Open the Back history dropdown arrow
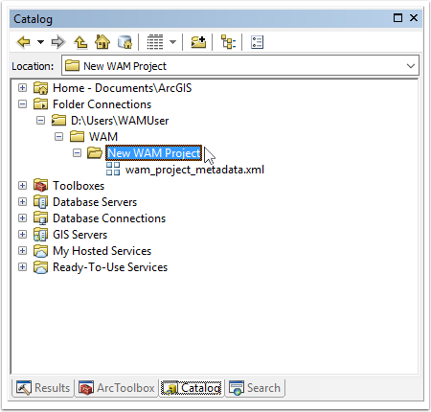This screenshot has height=412, width=431. [x=40, y=42]
